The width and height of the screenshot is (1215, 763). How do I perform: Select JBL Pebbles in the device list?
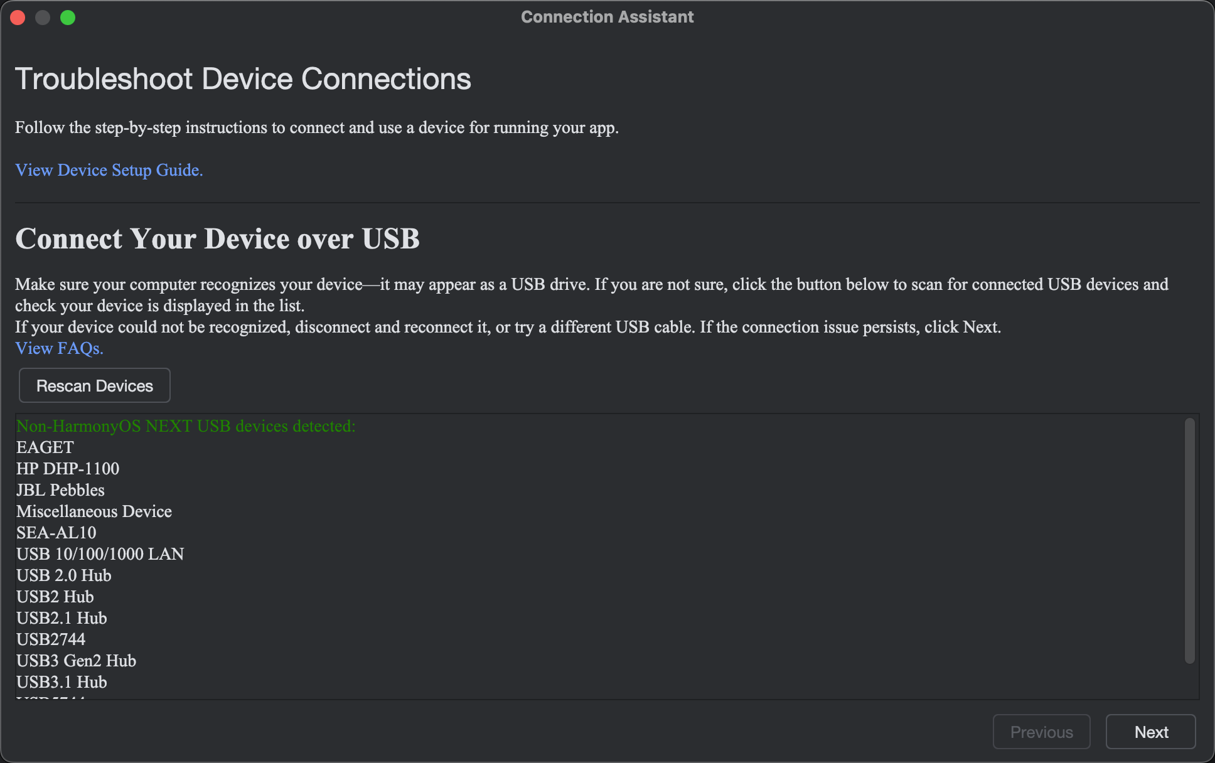click(60, 490)
